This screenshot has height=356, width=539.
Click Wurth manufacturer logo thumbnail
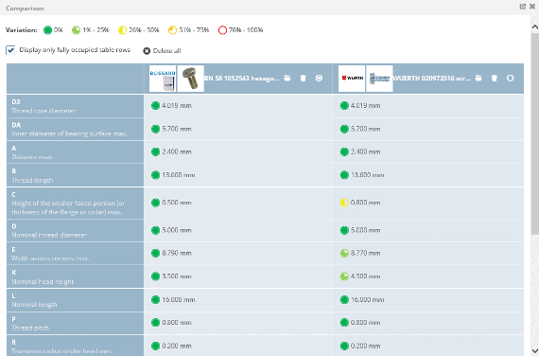(x=352, y=79)
